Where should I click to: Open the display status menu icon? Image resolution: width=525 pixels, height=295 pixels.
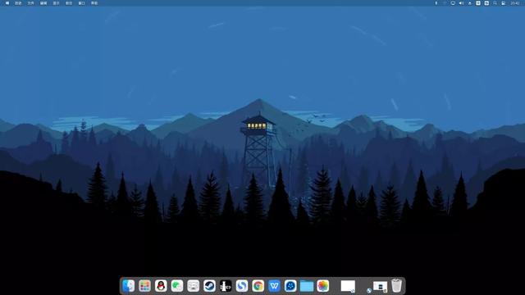pos(453,3)
